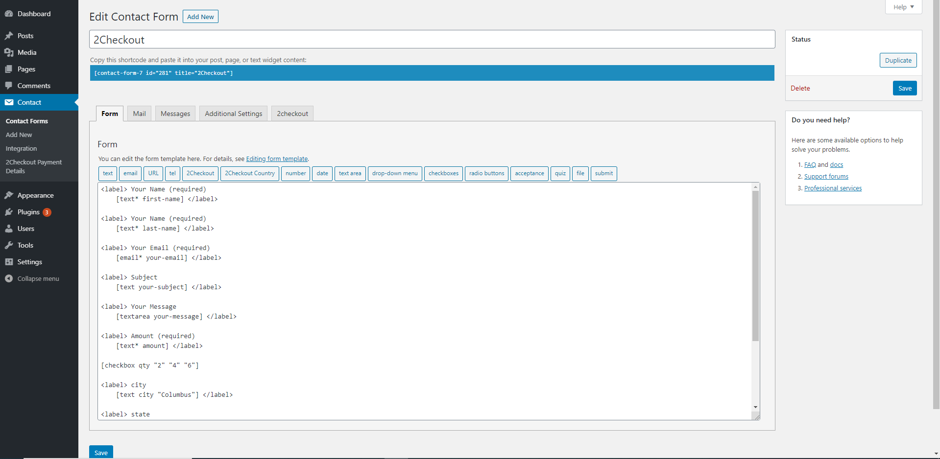
Task: Switch to the Mail tab
Action: pos(139,114)
